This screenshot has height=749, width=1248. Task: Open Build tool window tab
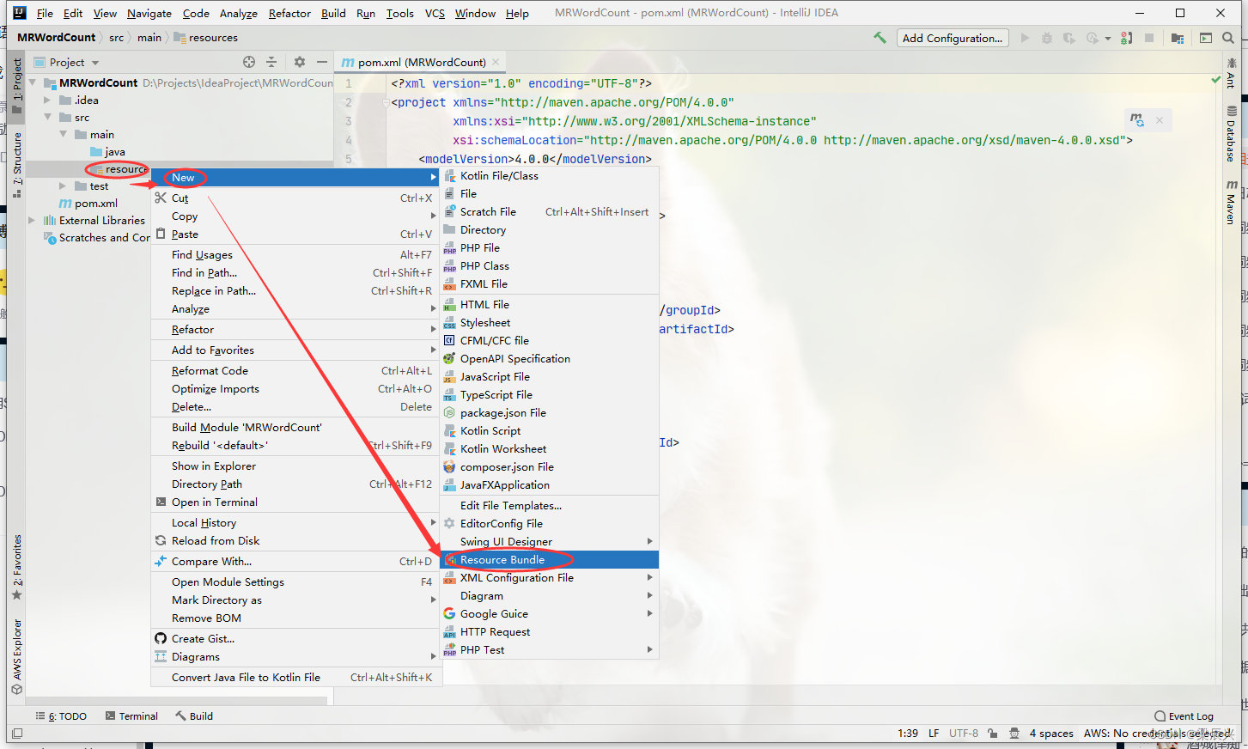tap(195, 716)
